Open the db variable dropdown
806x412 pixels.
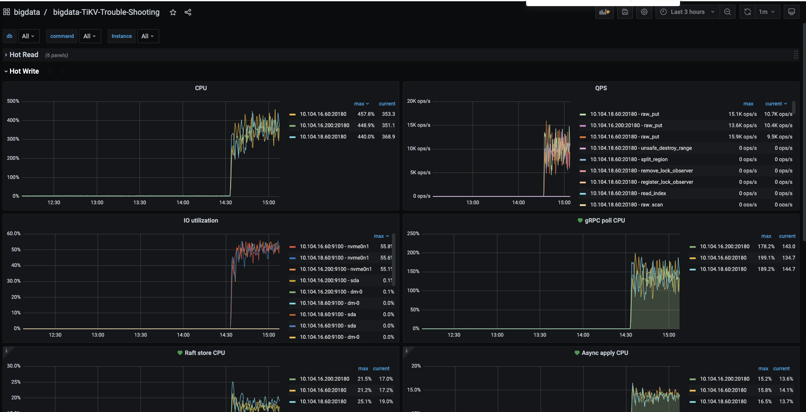pyautogui.click(x=28, y=36)
